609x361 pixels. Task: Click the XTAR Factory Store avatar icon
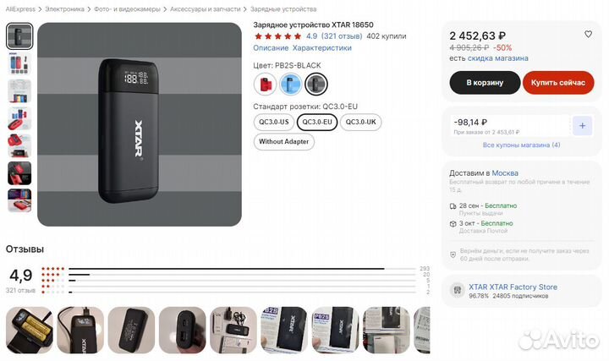pos(457,292)
